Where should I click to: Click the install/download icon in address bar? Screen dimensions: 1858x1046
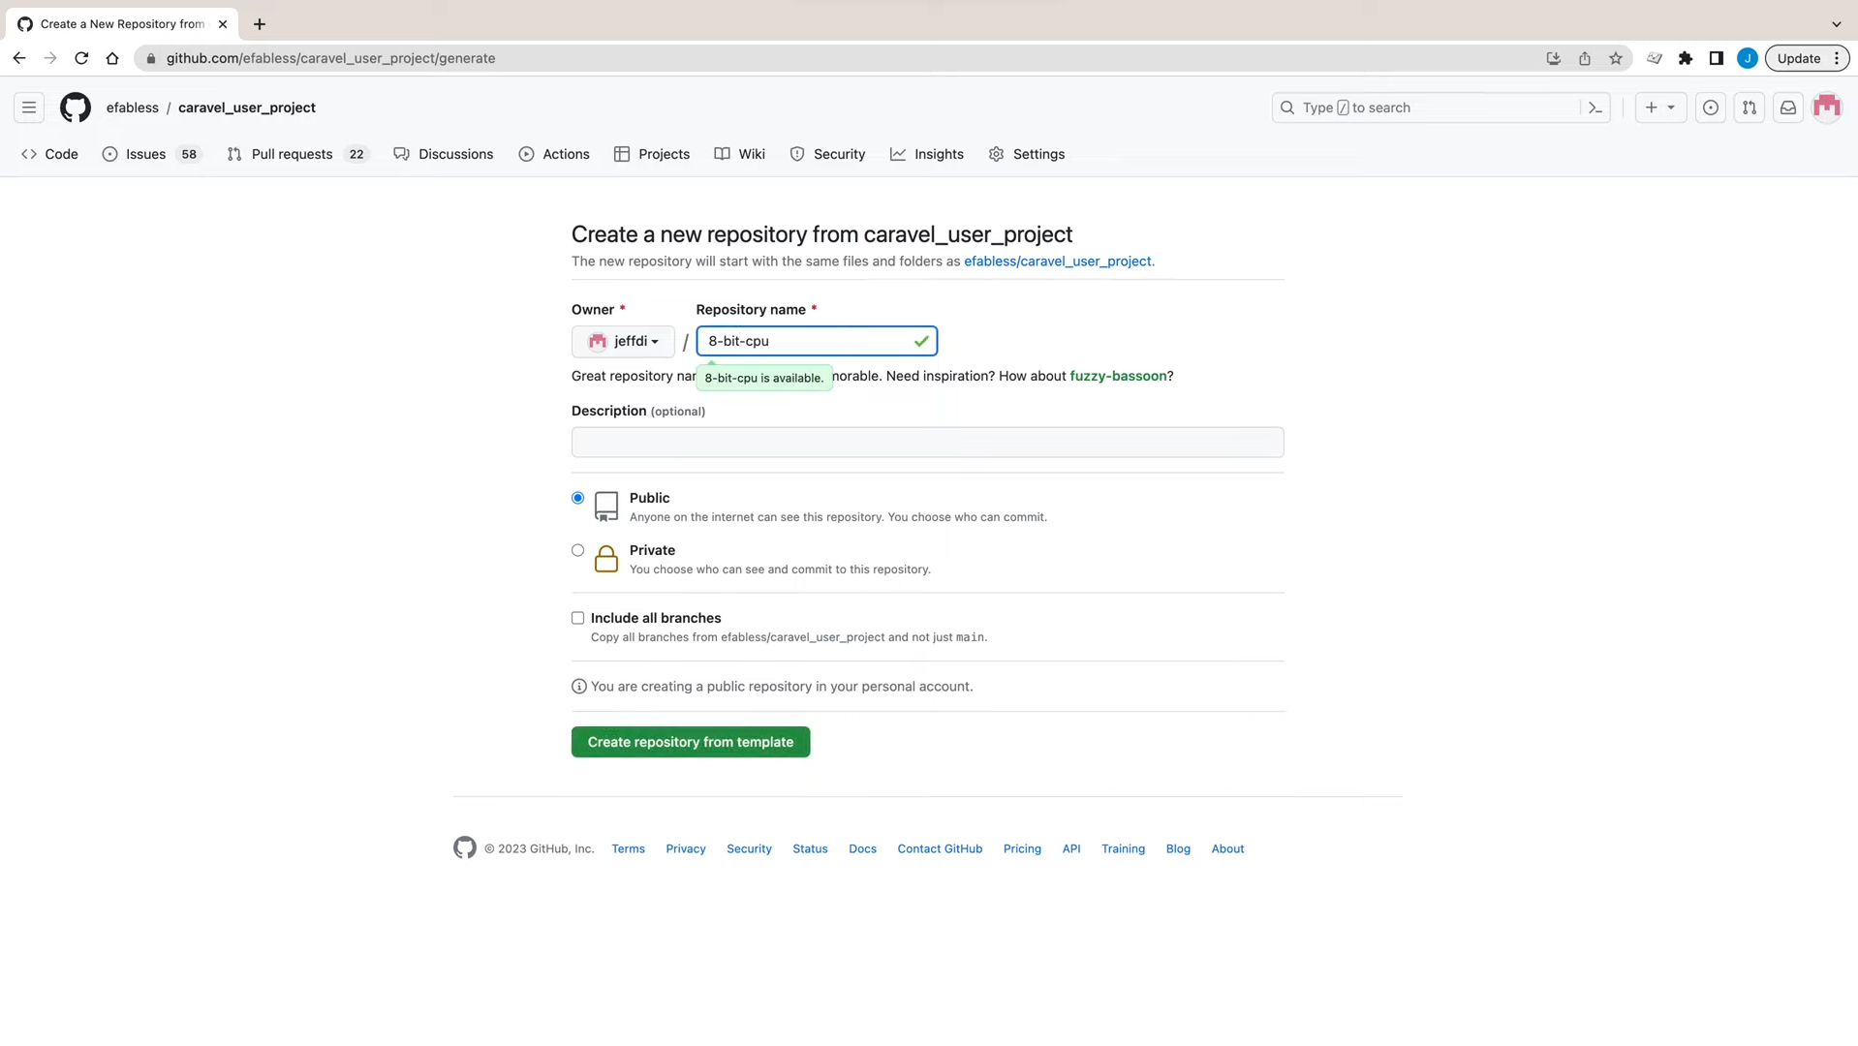pyautogui.click(x=1553, y=58)
